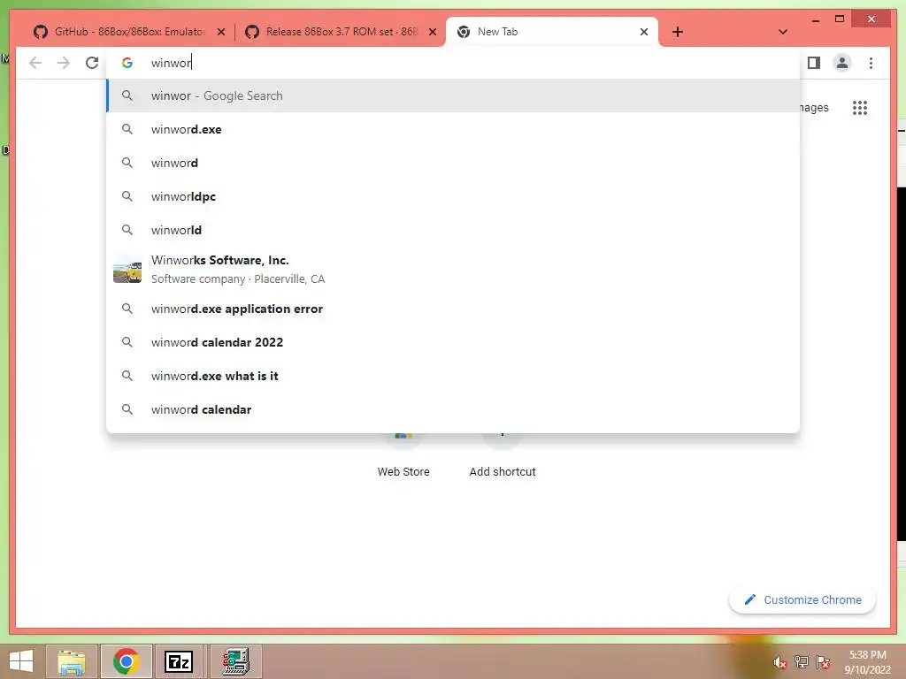Open 7-Zip from taskbar

(179, 661)
